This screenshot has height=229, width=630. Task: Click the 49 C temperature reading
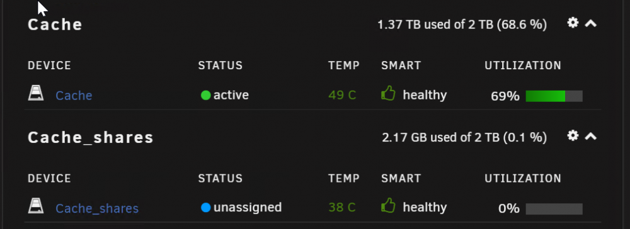coord(342,96)
